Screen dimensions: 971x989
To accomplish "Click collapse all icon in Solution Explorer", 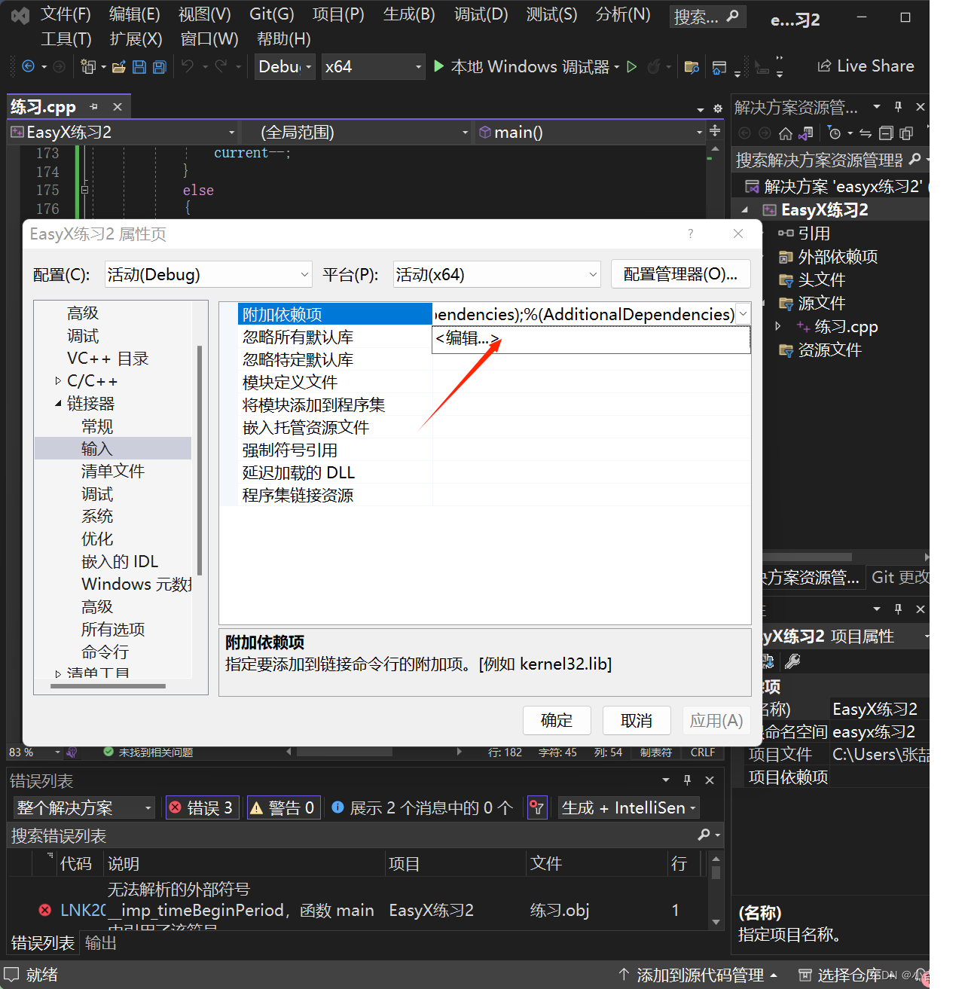I will click(886, 133).
